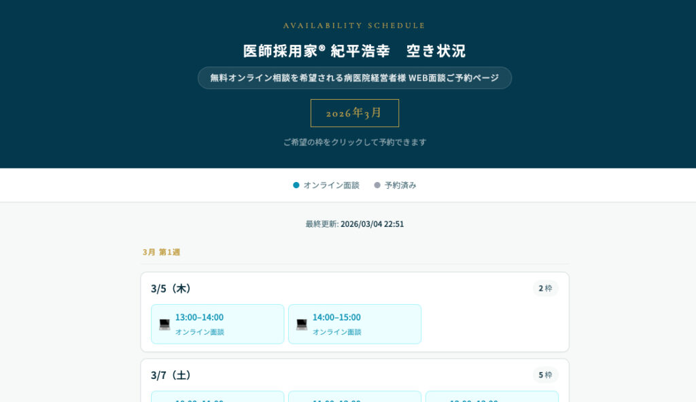Click the AVAILABILITY SCHEDULE header text
Viewport: 696px width, 402px height.
click(x=354, y=26)
